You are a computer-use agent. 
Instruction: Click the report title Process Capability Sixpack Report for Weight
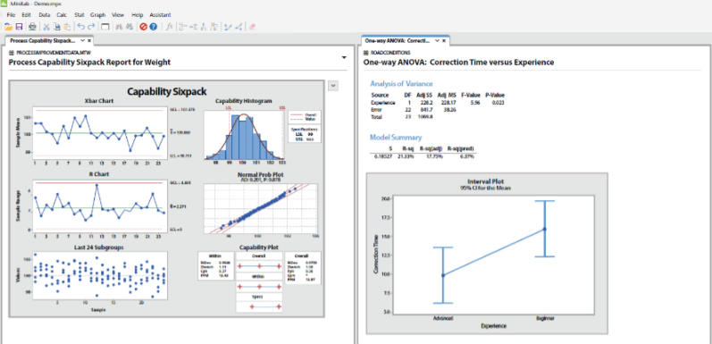tap(89, 63)
